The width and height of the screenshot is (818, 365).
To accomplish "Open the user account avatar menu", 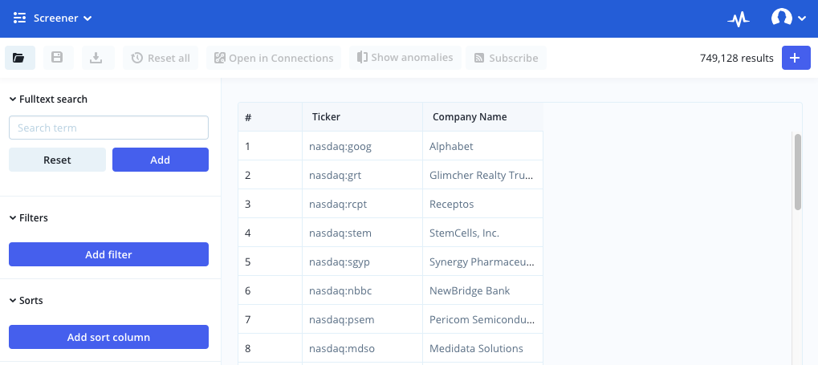I will tap(788, 18).
